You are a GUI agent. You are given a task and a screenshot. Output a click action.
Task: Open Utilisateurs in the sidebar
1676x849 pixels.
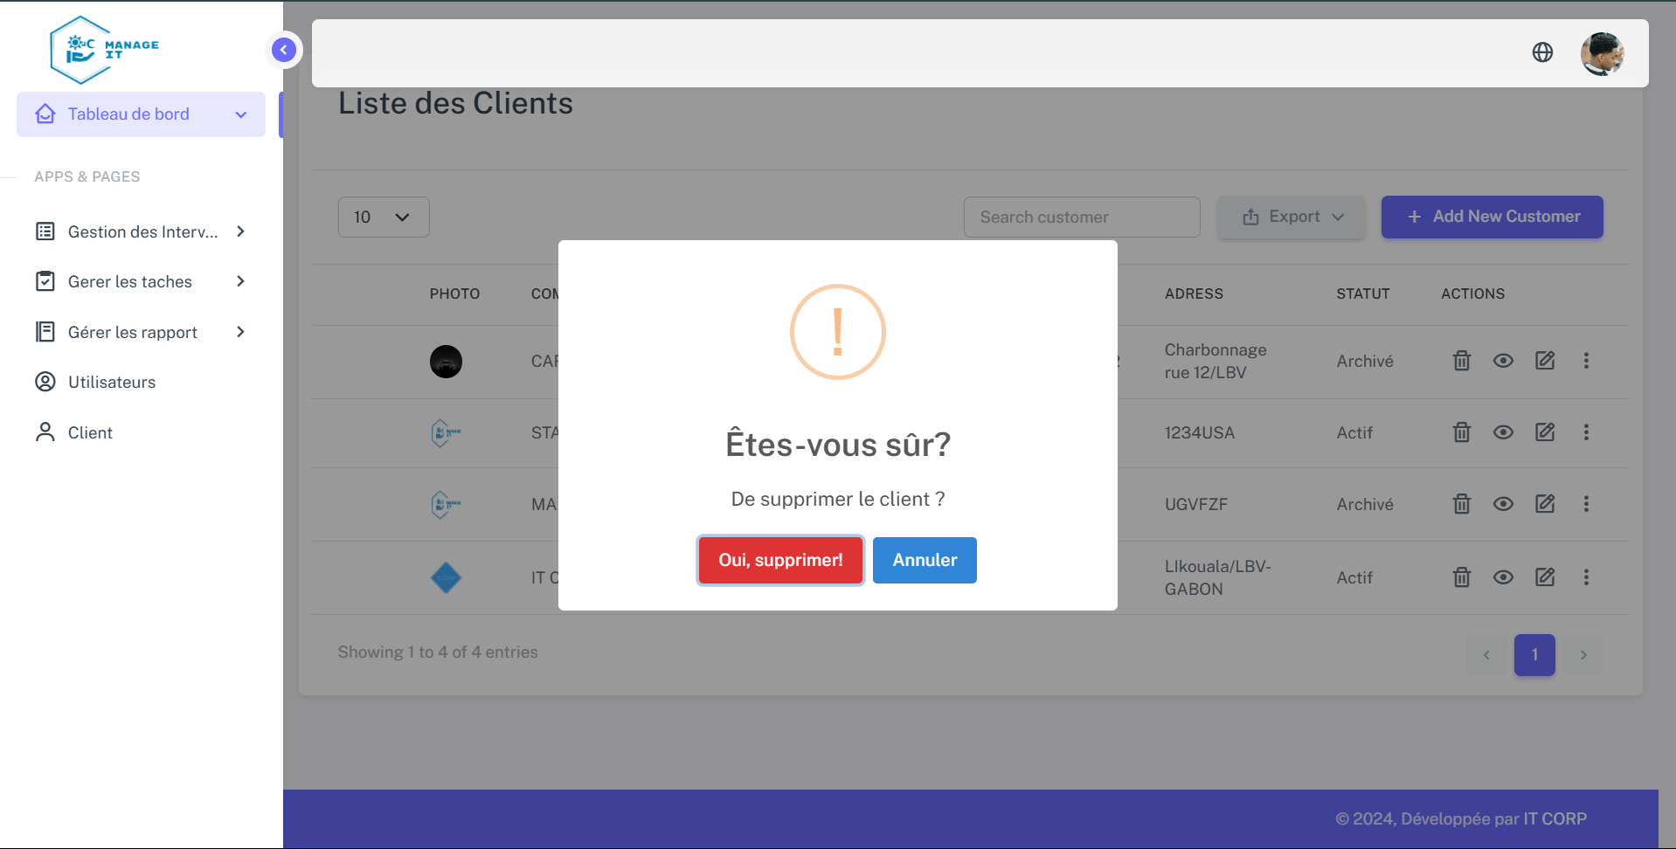point(112,382)
